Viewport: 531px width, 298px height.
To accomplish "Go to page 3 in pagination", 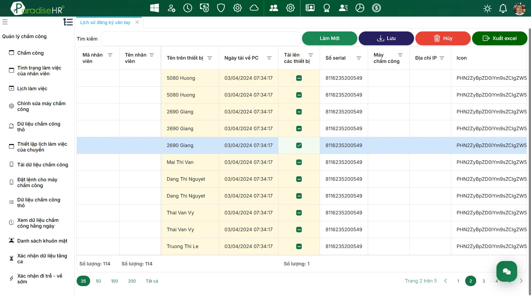I will (x=484, y=281).
